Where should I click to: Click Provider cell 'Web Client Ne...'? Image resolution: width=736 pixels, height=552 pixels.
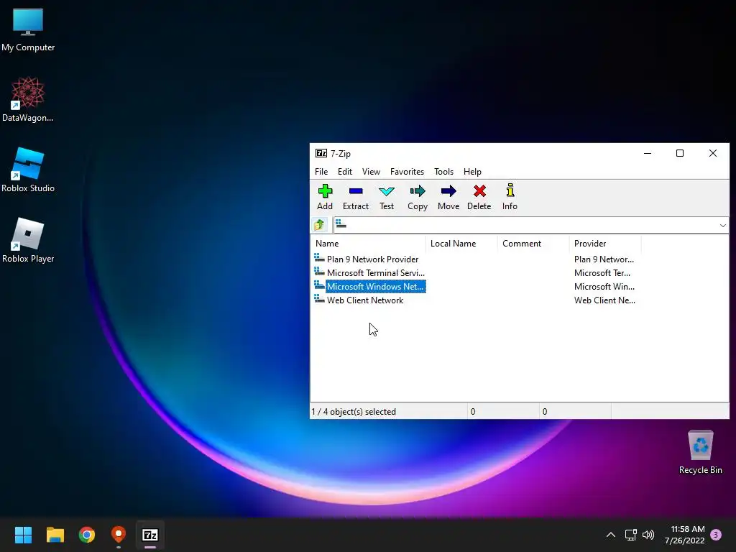click(x=604, y=300)
